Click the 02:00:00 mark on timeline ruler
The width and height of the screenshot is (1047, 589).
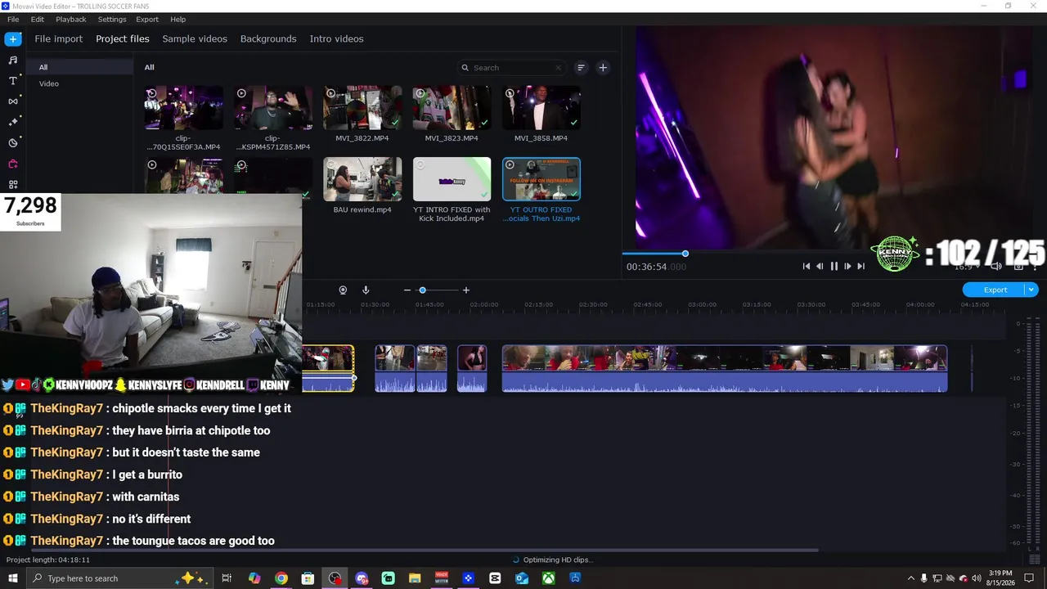click(x=484, y=304)
